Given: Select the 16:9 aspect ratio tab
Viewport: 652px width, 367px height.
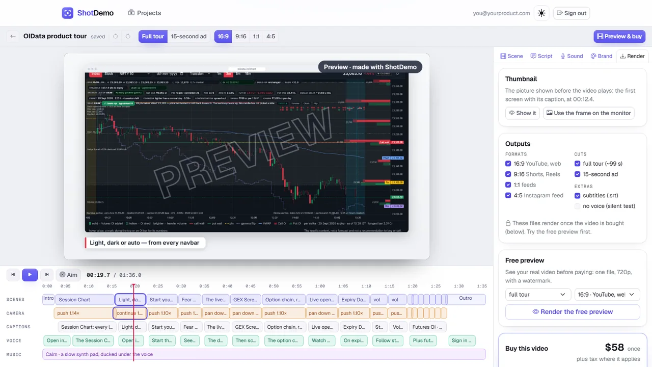Looking at the screenshot, I should click(x=223, y=37).
